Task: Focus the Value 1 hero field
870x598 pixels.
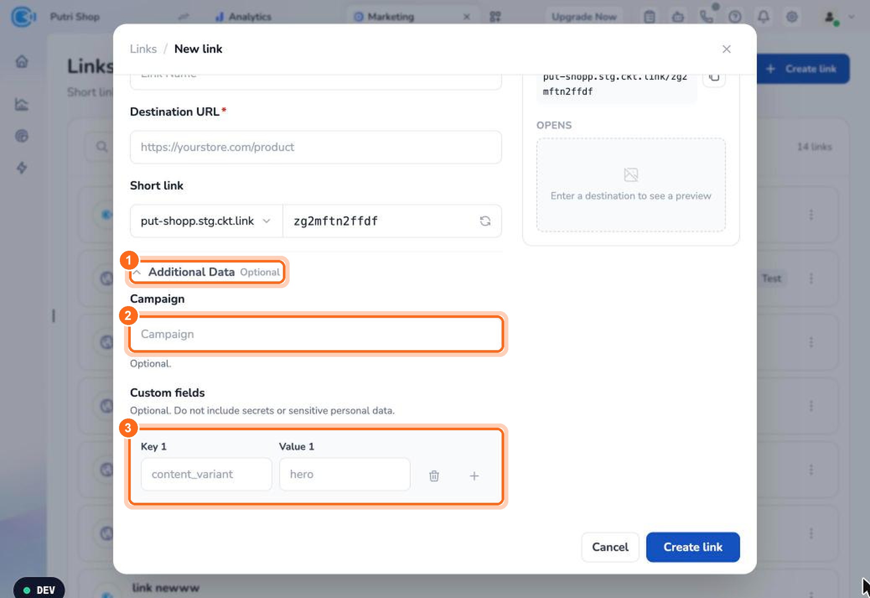Action: (x=344, y=474)
